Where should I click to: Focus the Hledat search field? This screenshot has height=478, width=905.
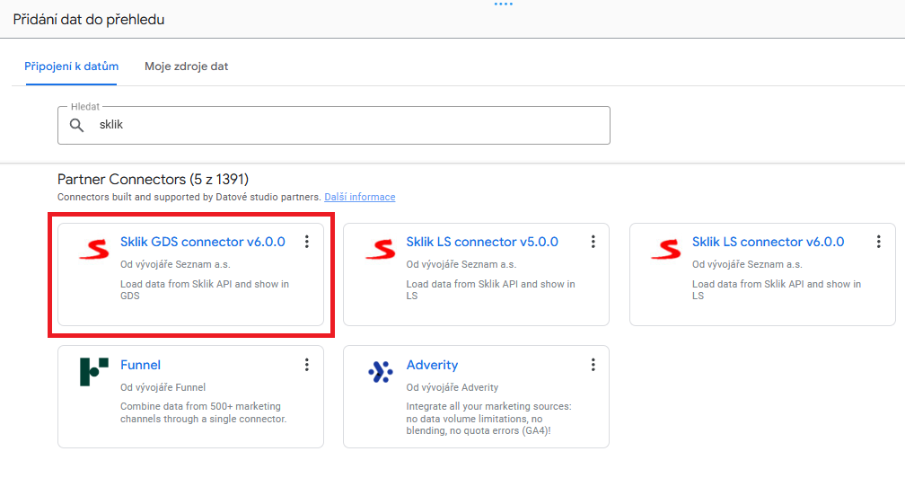(x=334, y=125)
